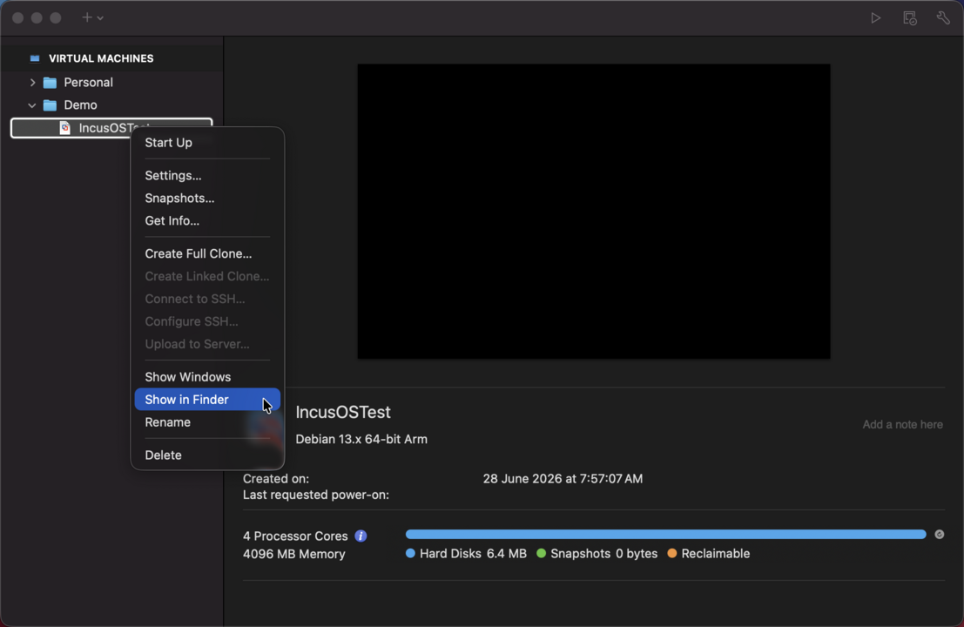Image resolution: width=964 pixels, height=627 pixels.
Task: Click the green Snapshots legend dot
Action: coord(541,553)
